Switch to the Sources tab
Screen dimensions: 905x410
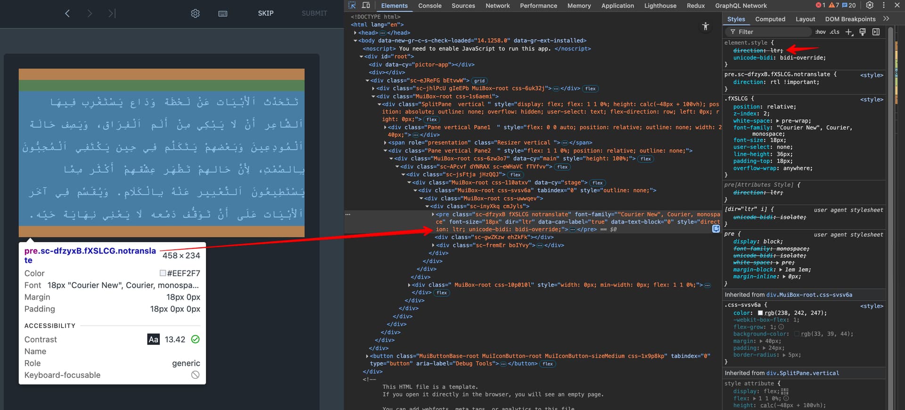pos(463,6)
